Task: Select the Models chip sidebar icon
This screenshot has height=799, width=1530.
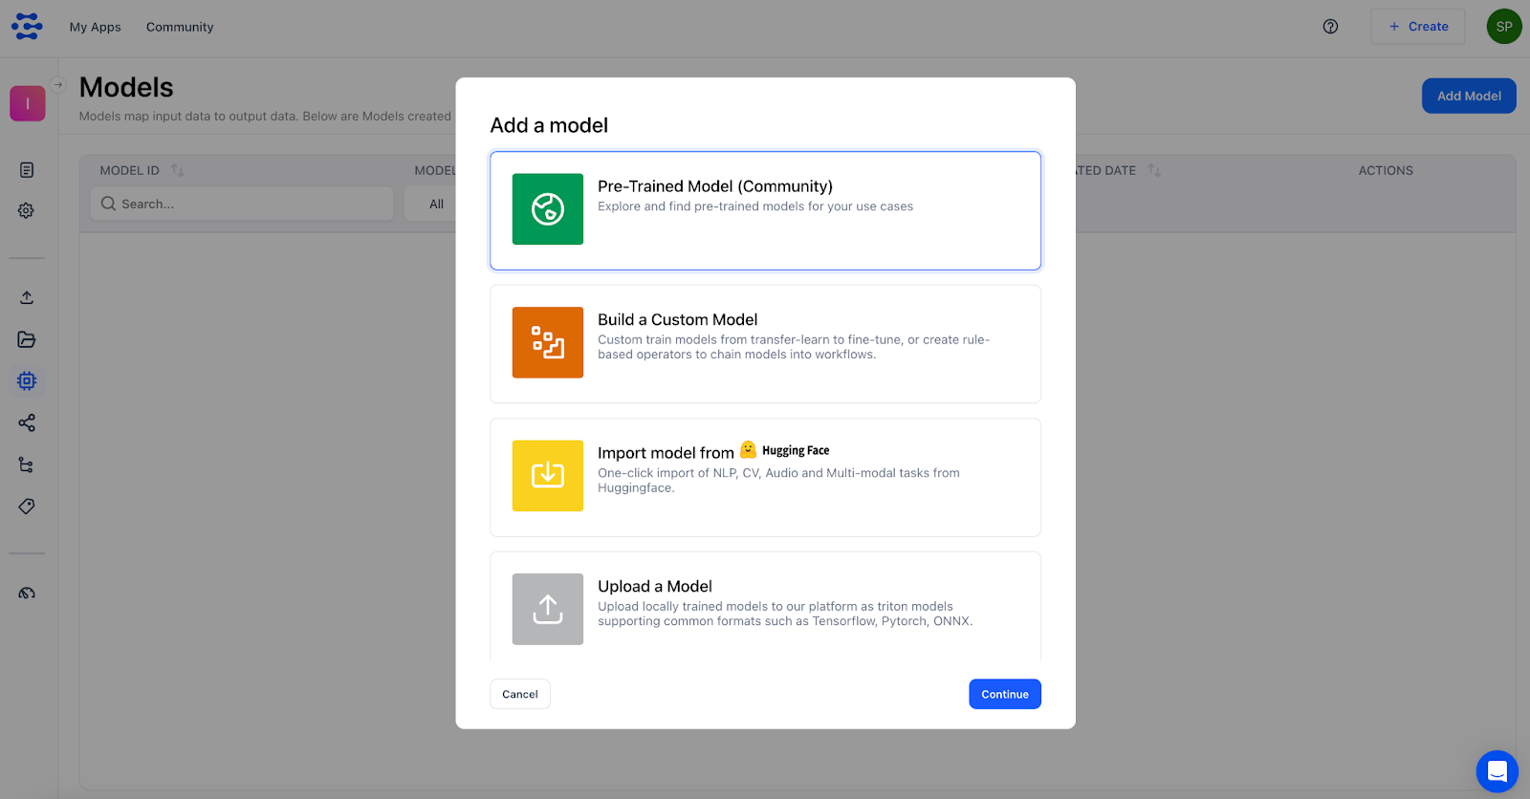Action: coord(27,381)
